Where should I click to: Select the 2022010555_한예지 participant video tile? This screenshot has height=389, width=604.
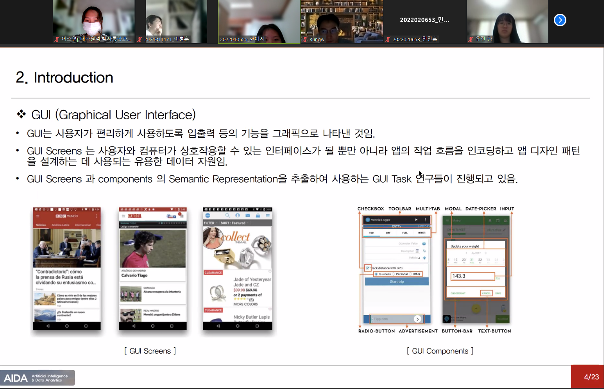point(259,22)
